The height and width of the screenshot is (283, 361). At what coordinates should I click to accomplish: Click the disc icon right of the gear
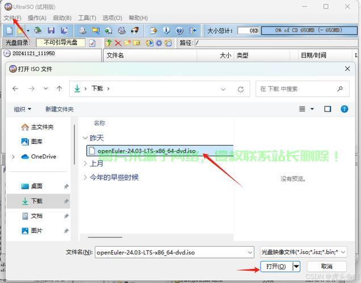coord(169,43)
